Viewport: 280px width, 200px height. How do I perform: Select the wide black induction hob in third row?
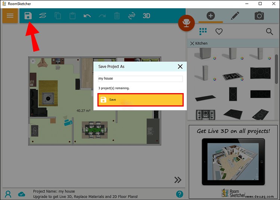click(260, 94)
